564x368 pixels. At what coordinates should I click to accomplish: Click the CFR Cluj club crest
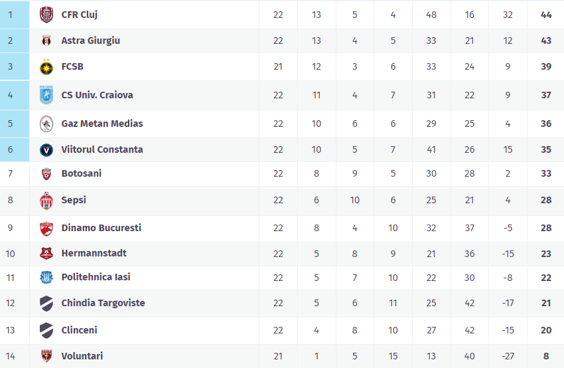click(x=46, y=15)
